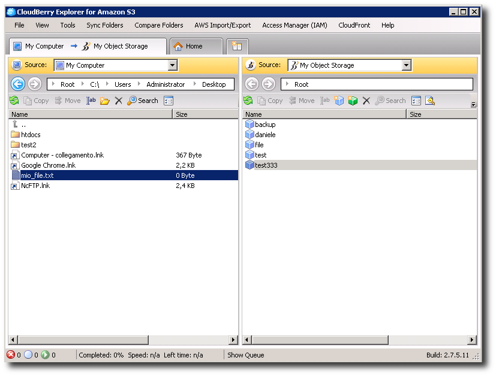The width and height of the screenshot is (496, 376).
Task: Select the test333 bucket
Action: (x=360, y=165)
